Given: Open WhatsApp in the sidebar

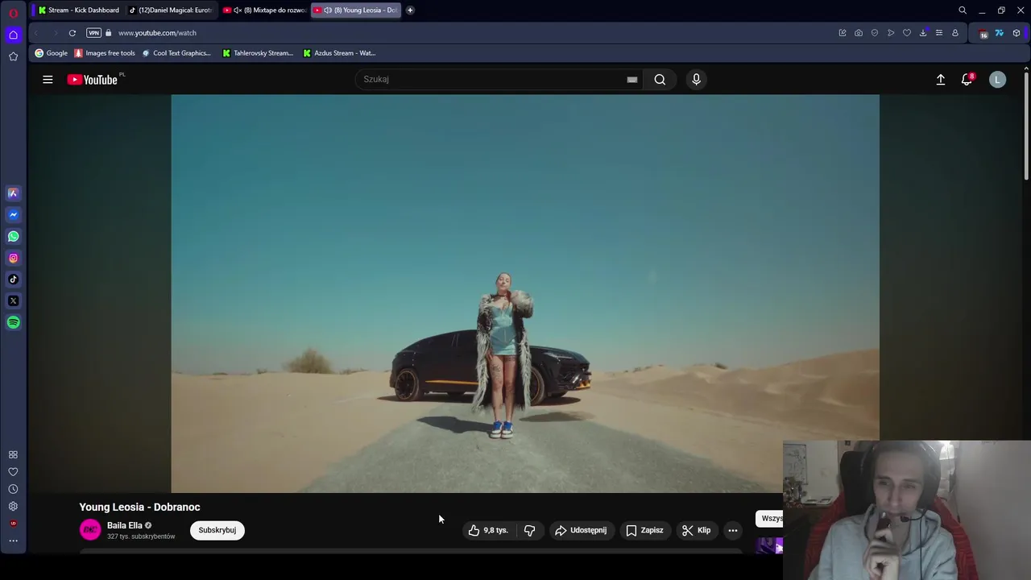Looking at the screenshot, I should (x=13, y=236).
